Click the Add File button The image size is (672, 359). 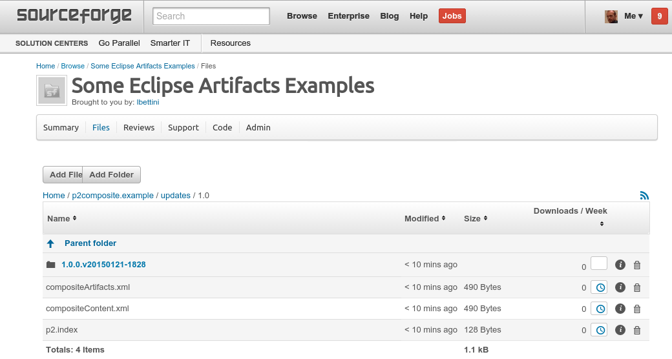tap(63, 174)
